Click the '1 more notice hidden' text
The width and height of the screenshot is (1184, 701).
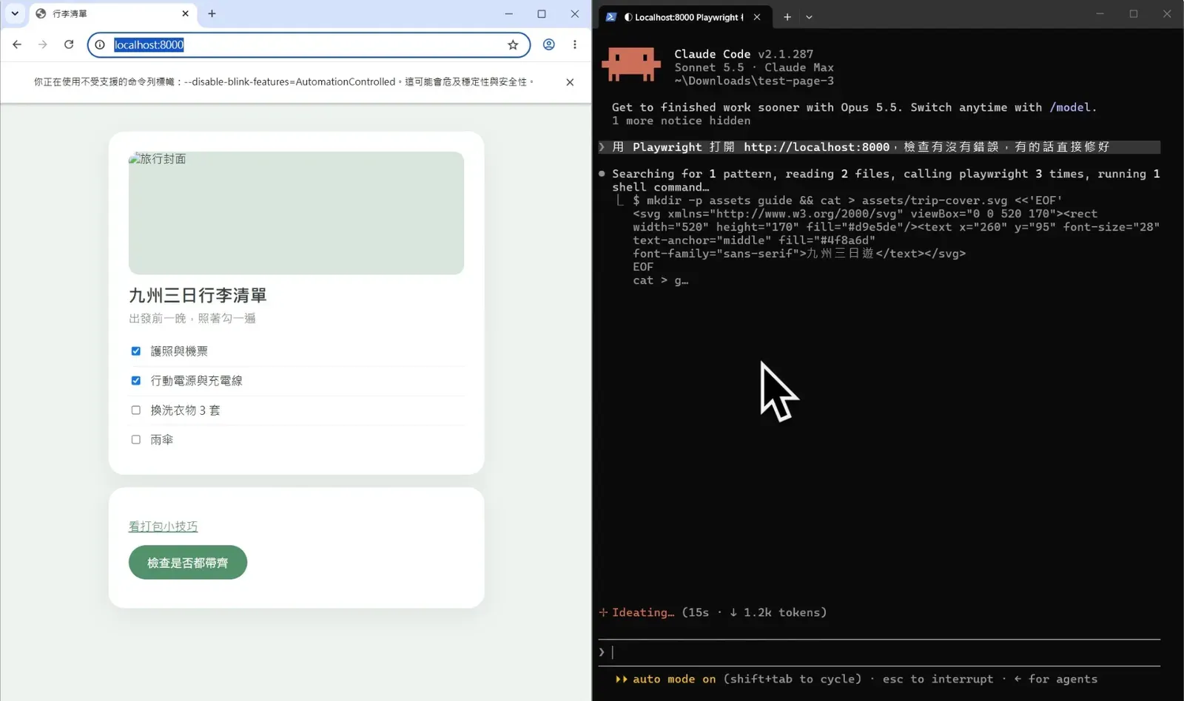pos(681,121)
